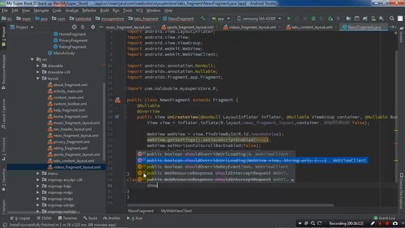The image size is (405, 228).
Task: Open the Terminal tool window
Action: [68, 218]
